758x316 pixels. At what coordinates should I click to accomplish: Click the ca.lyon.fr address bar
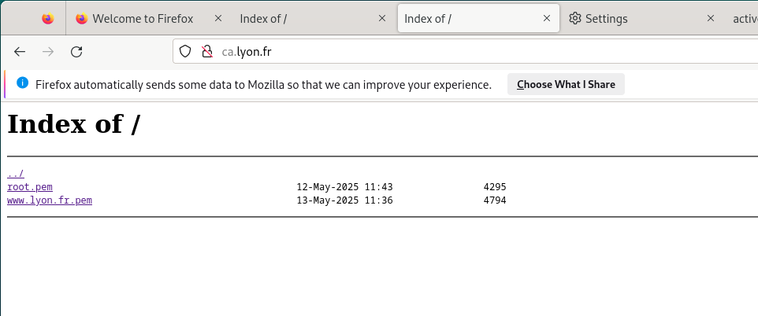tap(465, 51)
